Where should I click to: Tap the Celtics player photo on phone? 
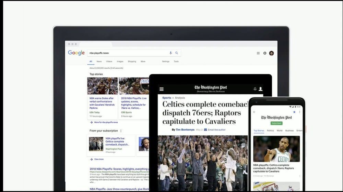point(276,149)
